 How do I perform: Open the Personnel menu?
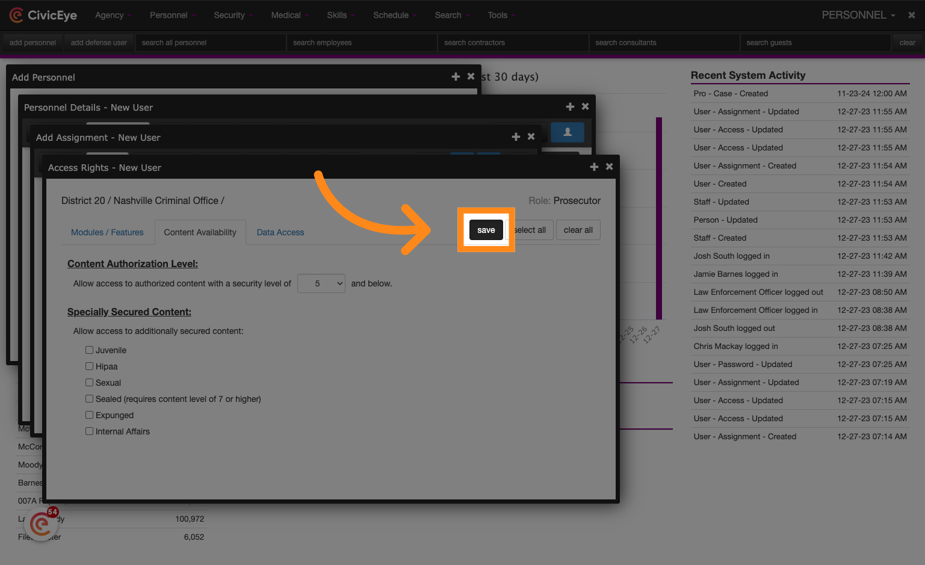click(173, 15)
